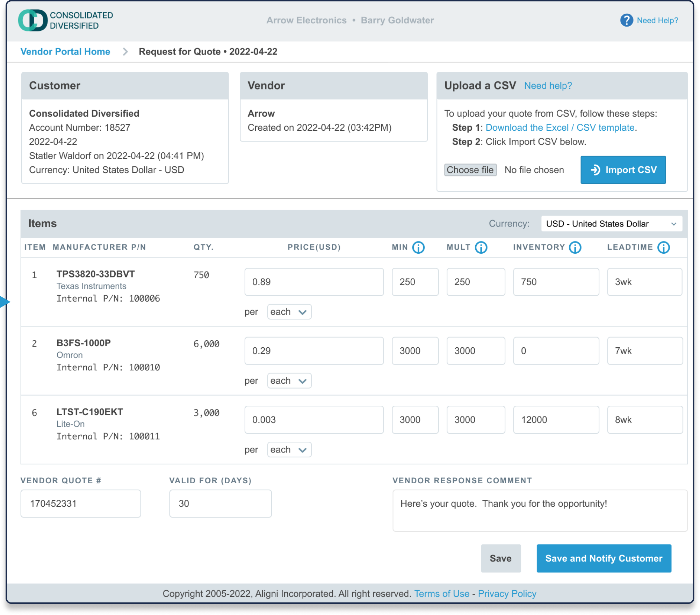This screenshot has height=615, width=700.
Task: Click Account Number: 18527 text
Action: (79, 128)
